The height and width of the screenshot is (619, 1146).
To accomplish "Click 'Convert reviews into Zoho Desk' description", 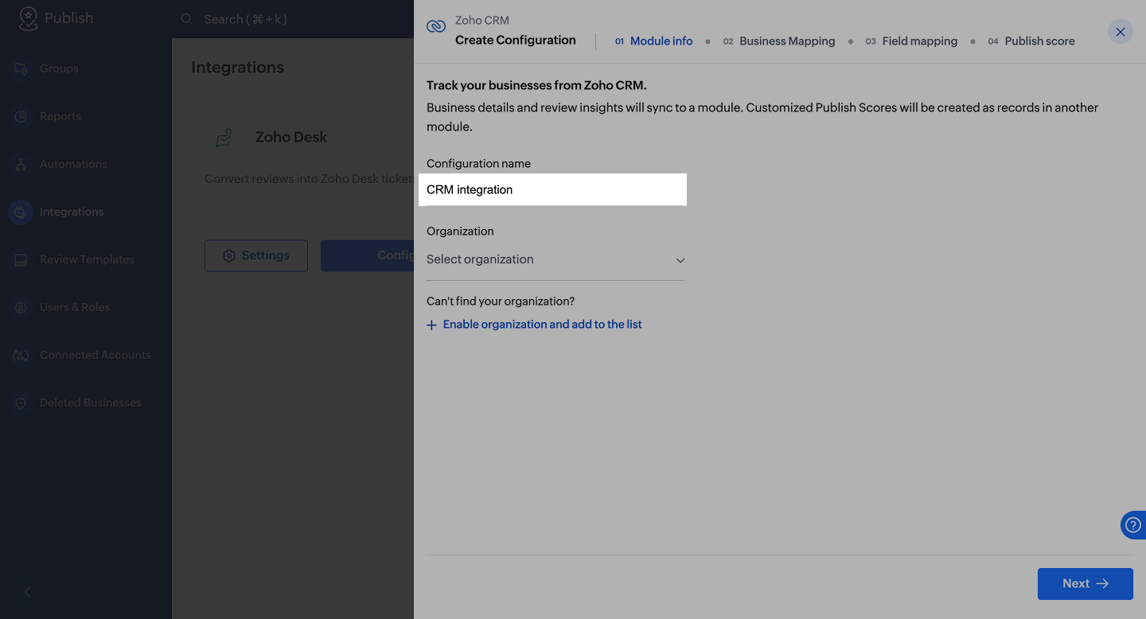I will point(309,179).
